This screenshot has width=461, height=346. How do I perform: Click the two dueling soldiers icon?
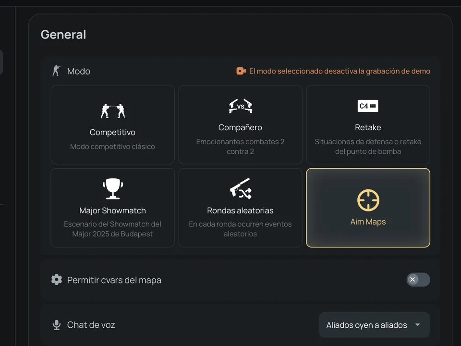tap(113, 111)
